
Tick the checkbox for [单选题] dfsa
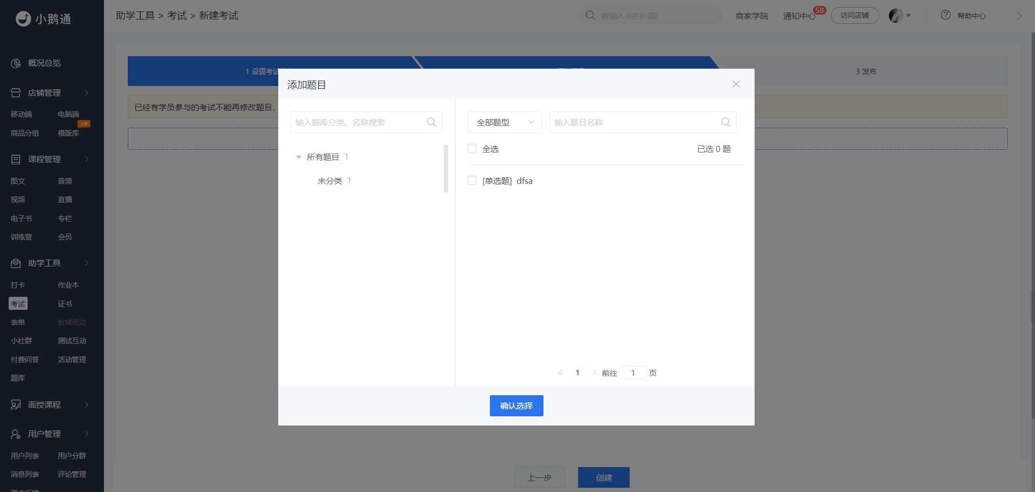[x=472, y=181]
